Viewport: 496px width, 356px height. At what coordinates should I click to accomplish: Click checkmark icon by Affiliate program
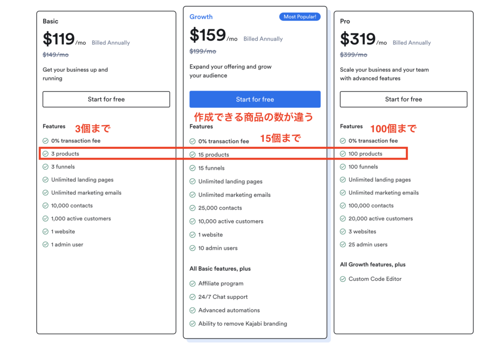point(192,283)
